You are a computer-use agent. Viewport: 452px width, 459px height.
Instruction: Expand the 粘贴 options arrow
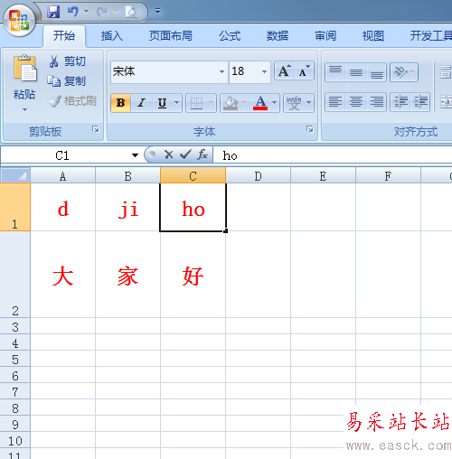(24, 109)
